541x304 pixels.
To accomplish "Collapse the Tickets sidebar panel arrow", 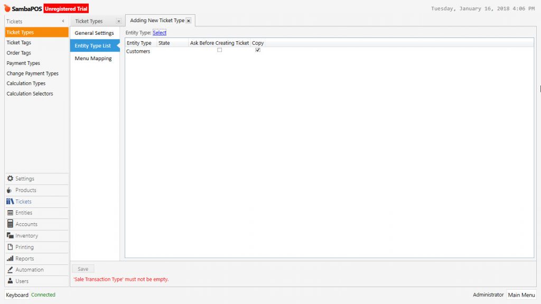I will tap(63, 21).
